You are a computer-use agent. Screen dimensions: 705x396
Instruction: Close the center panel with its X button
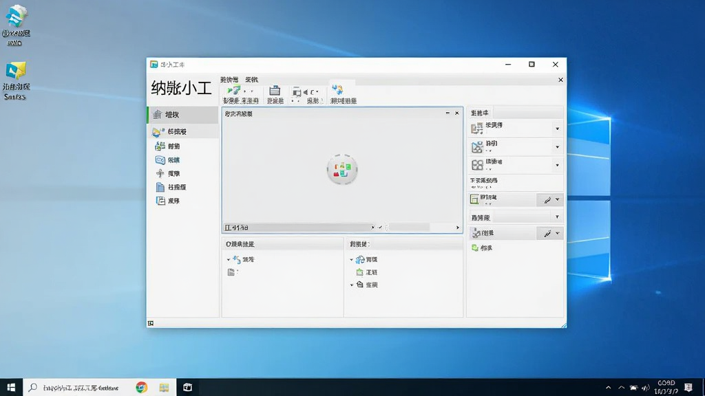[x=457, y=113]
